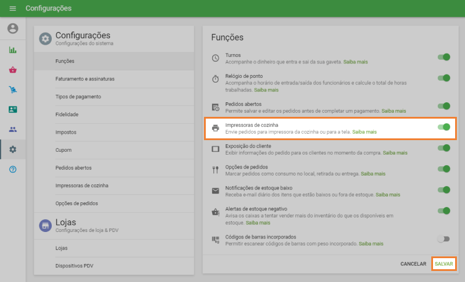Open the employees ID card icon

pyautogui.click(x=13, y=109)
